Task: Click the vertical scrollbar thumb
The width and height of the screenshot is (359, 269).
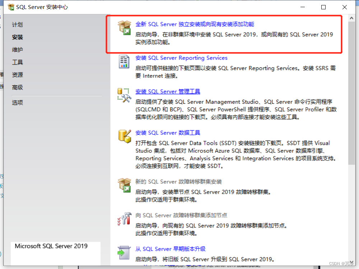Action: pos(352,93)
